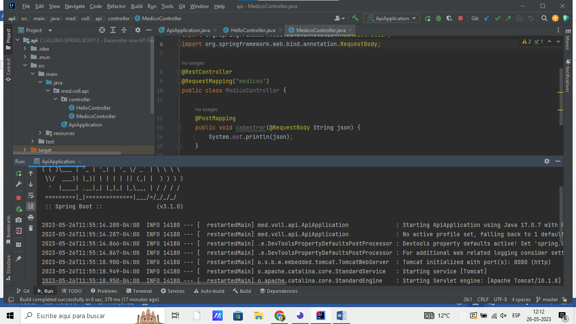Click the editor tabs three-dot menu
This screenshot has height=324, width=576.
point(558,30)
